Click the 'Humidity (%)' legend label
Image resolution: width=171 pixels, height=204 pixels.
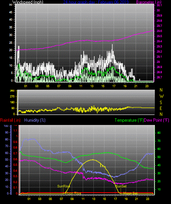point(35,120)
